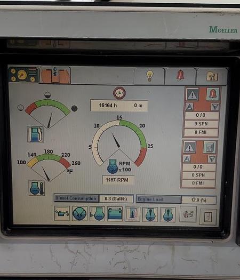Tap the RPM tachometer dial

coord(119,143)
